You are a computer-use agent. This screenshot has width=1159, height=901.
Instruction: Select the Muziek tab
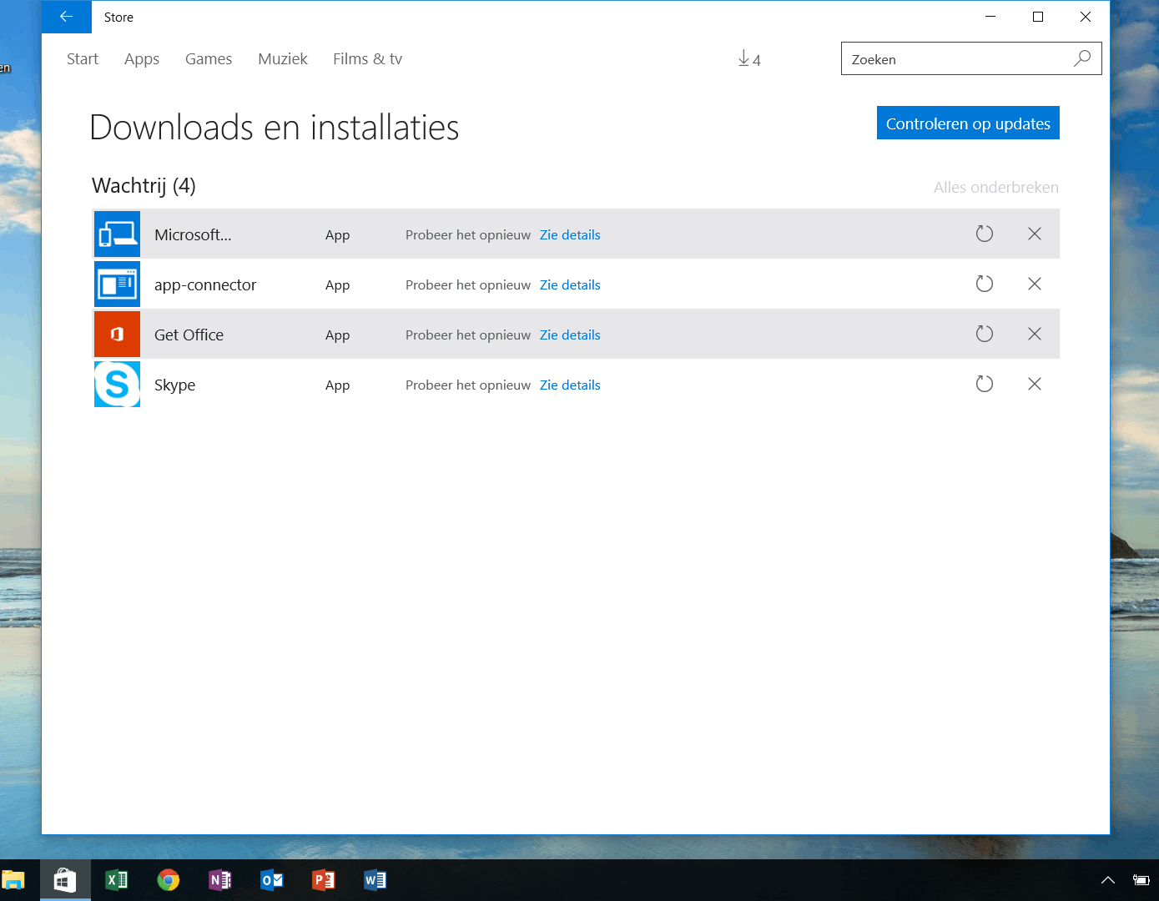283,59
